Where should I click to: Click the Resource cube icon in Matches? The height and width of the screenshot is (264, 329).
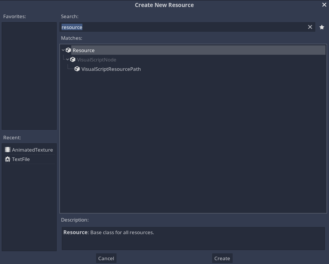coord(68,50)
